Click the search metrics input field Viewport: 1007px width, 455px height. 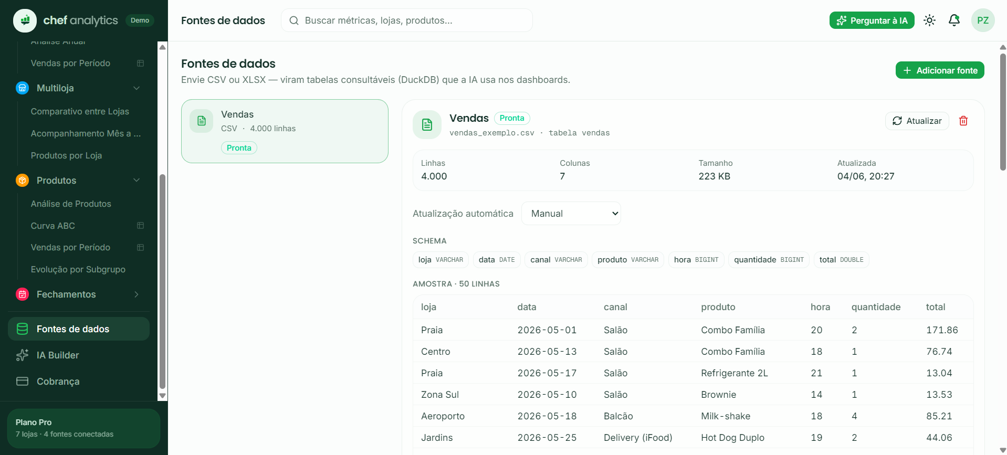[x=407, y=20]
